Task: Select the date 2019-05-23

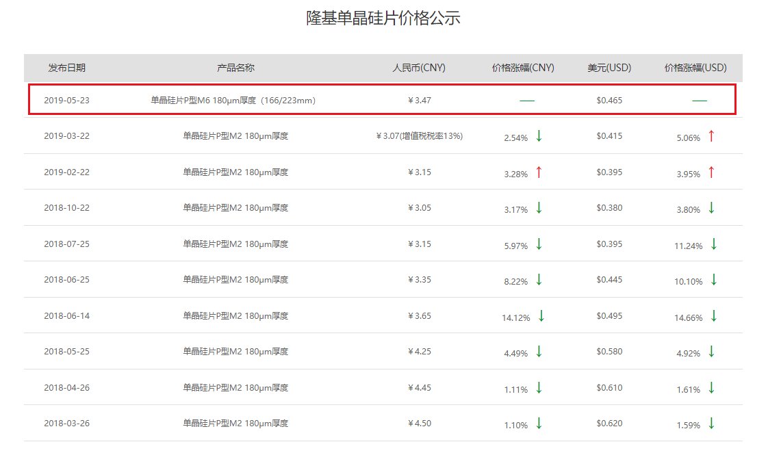Action: (x=66, y=101)
